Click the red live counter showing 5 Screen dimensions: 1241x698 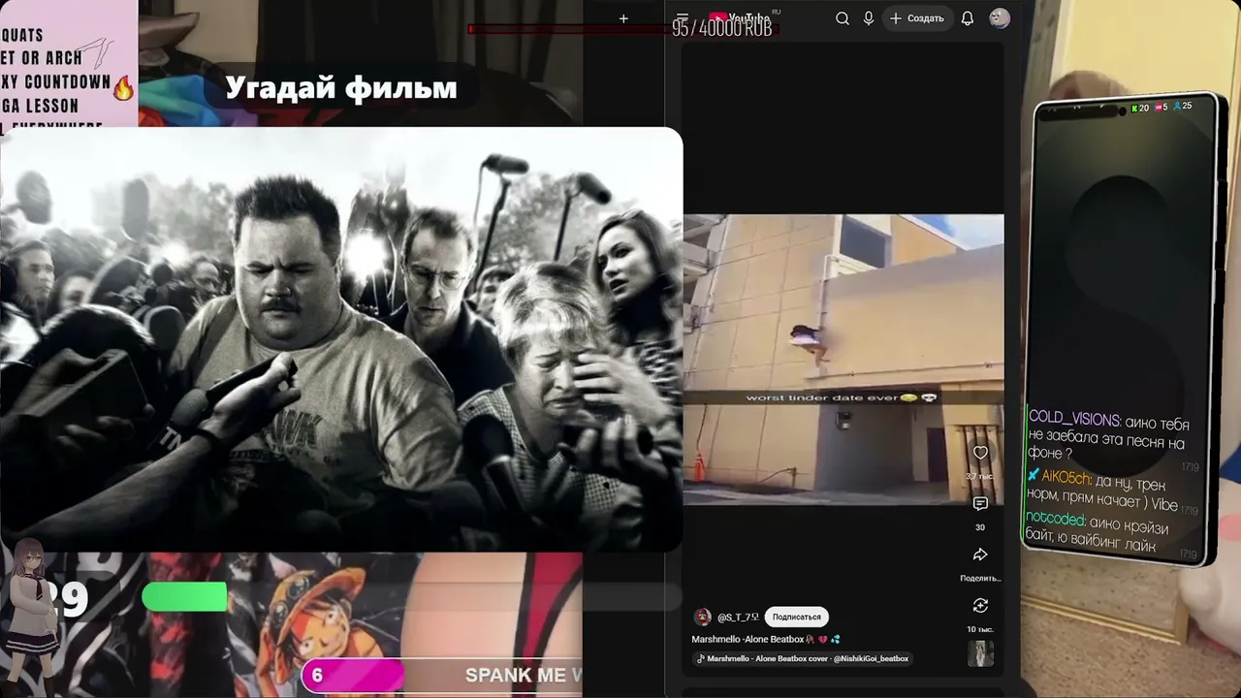1161,107
